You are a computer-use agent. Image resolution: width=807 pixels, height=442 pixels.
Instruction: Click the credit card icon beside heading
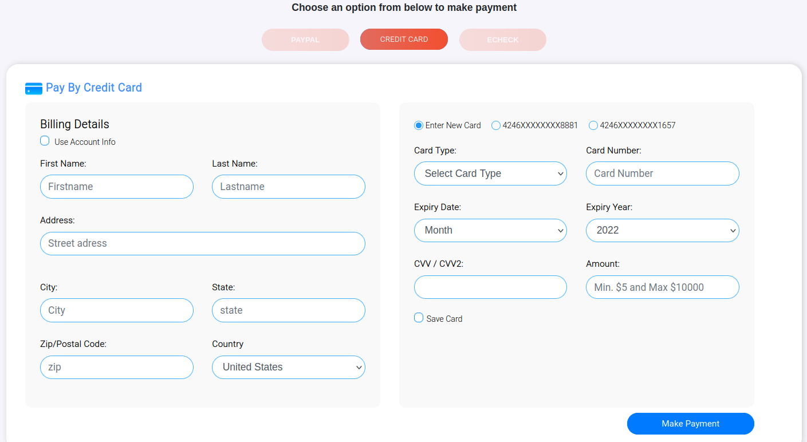click(34, 88)
